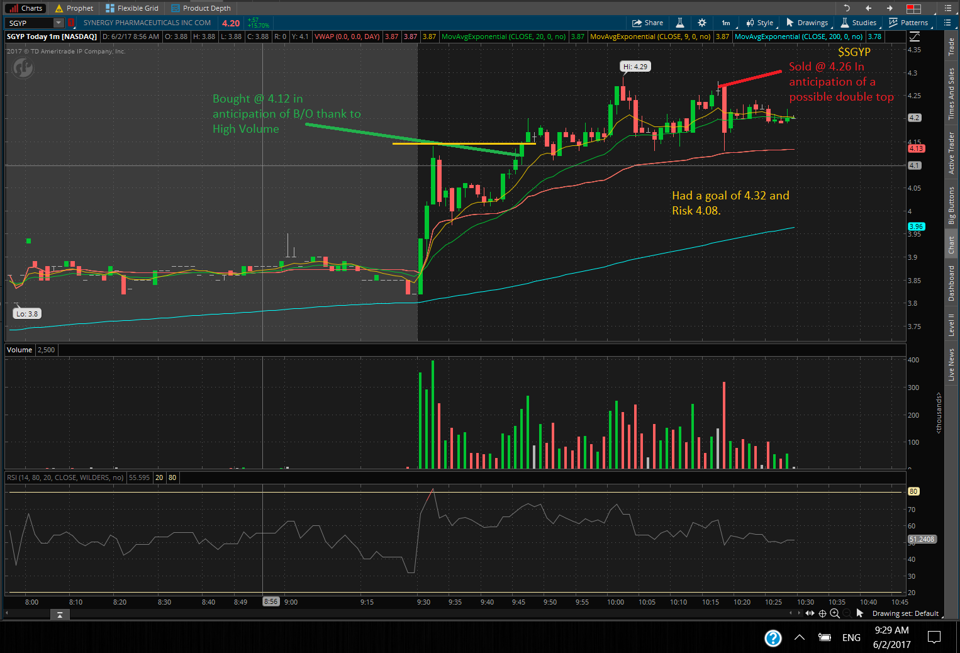Open the Patterns menu
Screen dimensions: 960x653
[x=908, y=23]
